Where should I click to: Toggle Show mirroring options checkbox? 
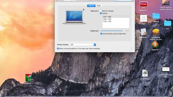click(58, 48)
